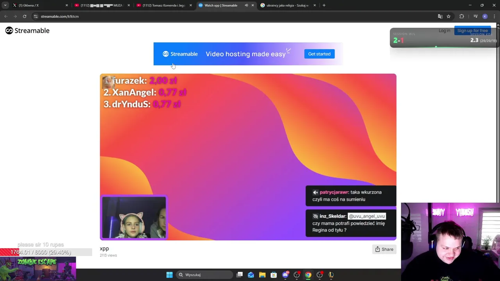Open the browser extensions puzzle icon
Image resolution: width=500 pixels, height=281 pixels.
pos(462,16)
